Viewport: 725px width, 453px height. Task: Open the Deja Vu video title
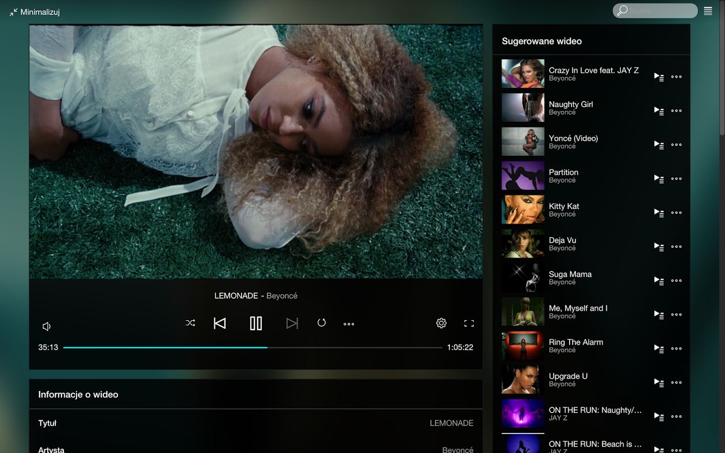coord(562,240)
